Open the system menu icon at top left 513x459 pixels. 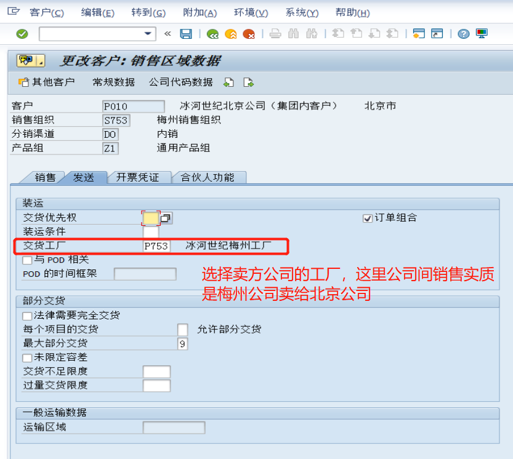tap(14, 12)
